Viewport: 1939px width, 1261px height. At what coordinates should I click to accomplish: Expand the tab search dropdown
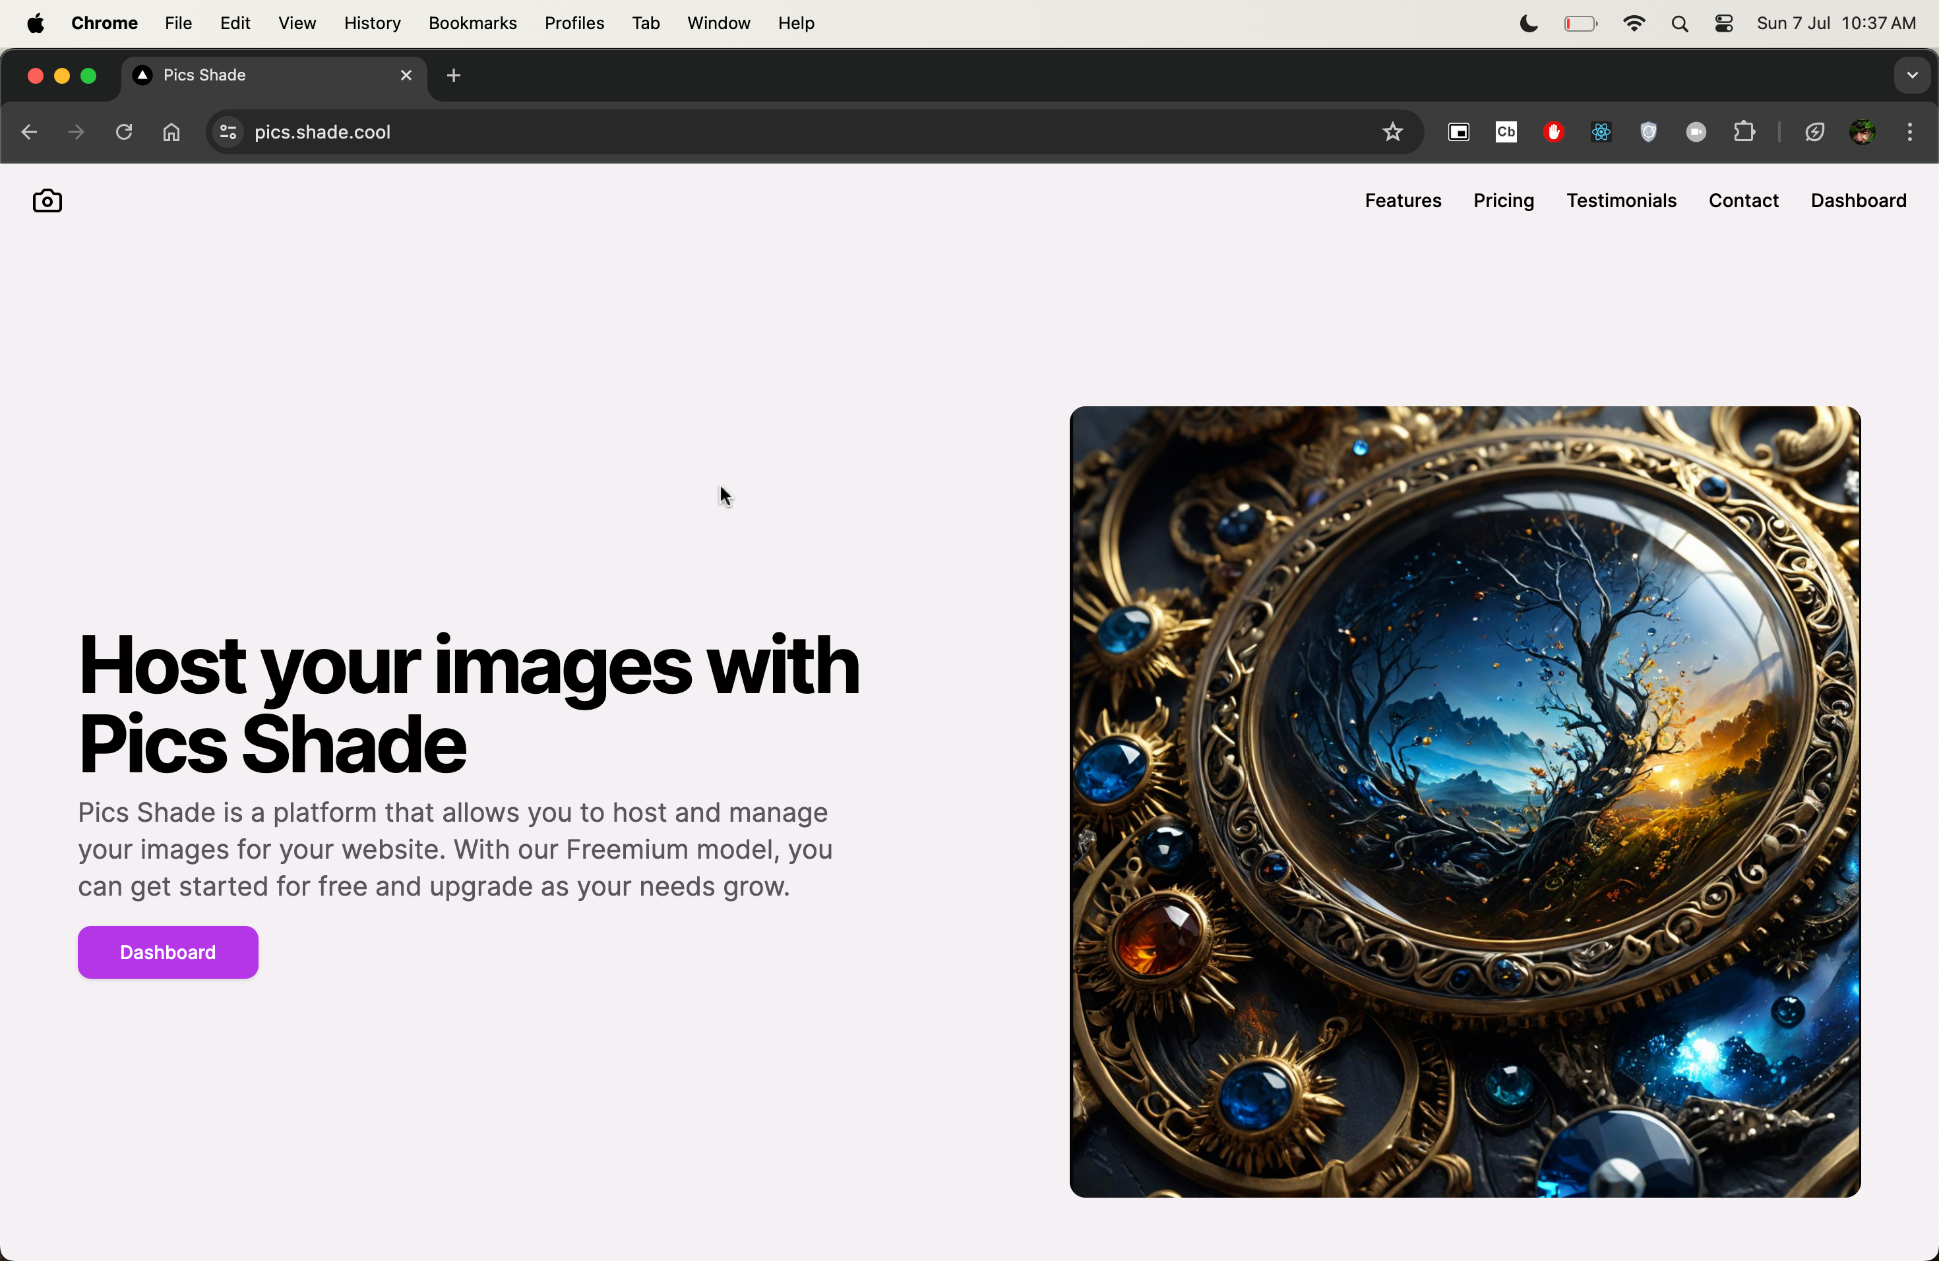1912,76
